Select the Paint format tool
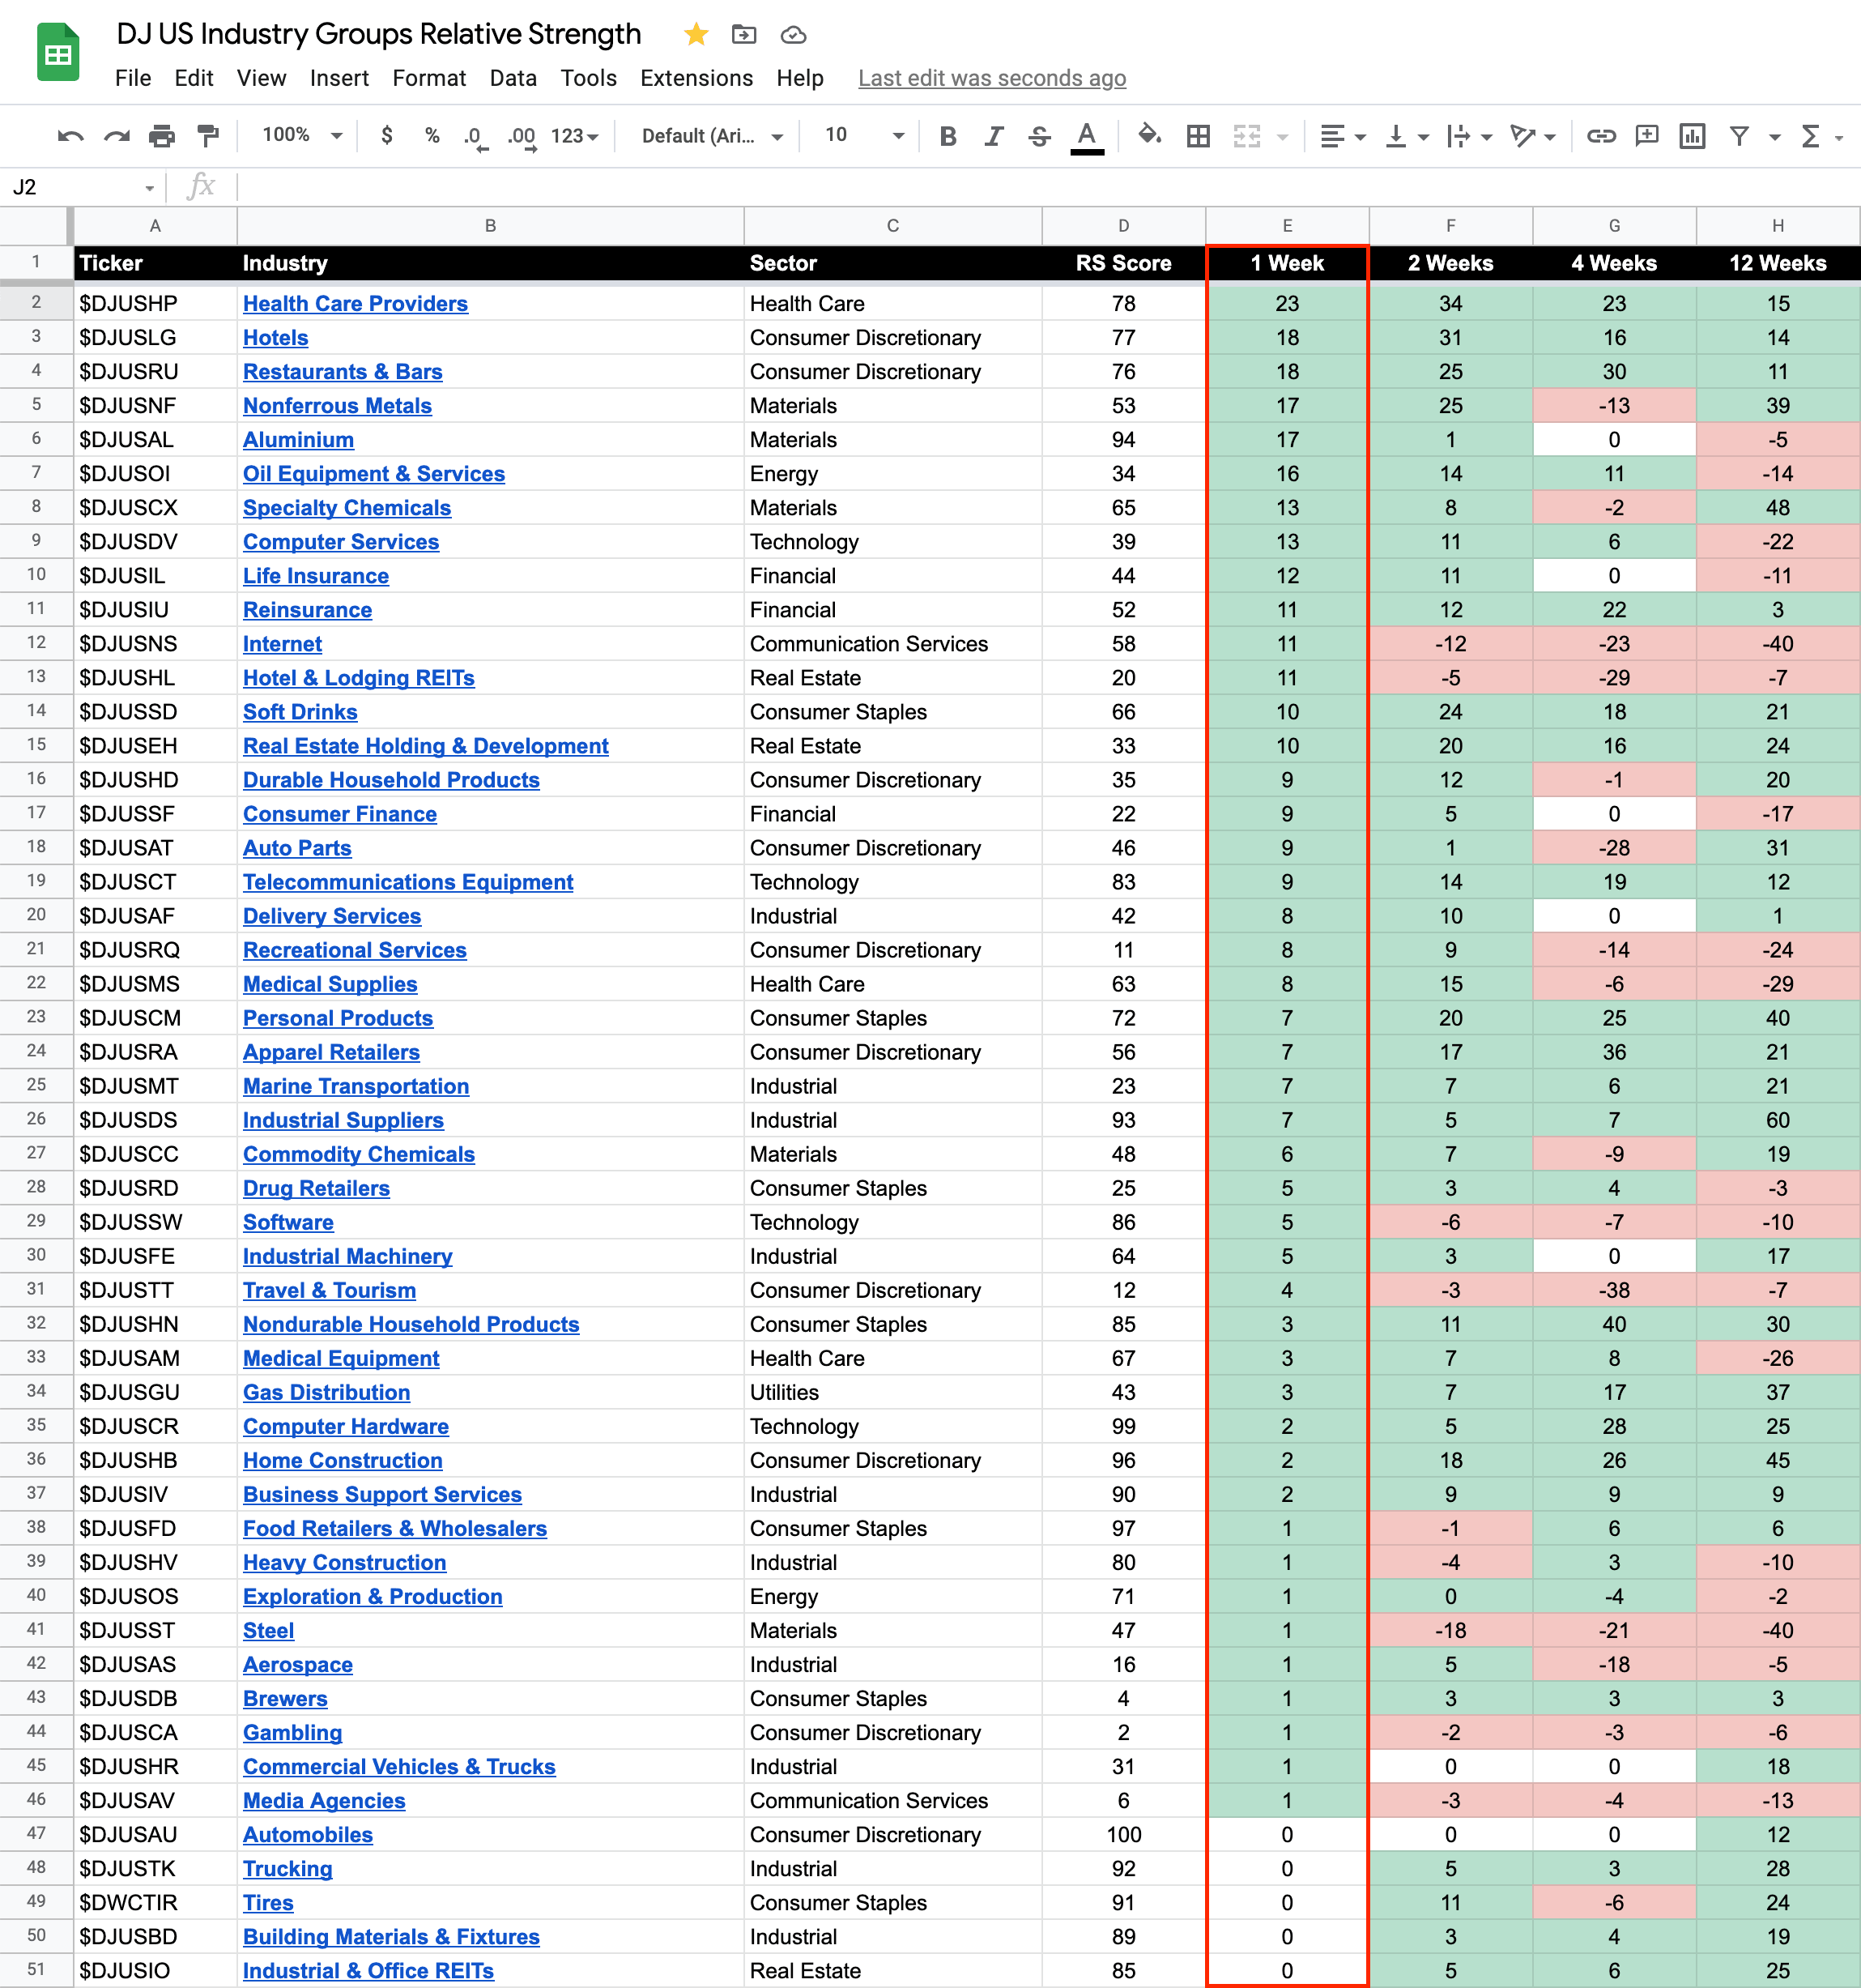Viewport: 1861px width, 1988px height. pos(208,136)
